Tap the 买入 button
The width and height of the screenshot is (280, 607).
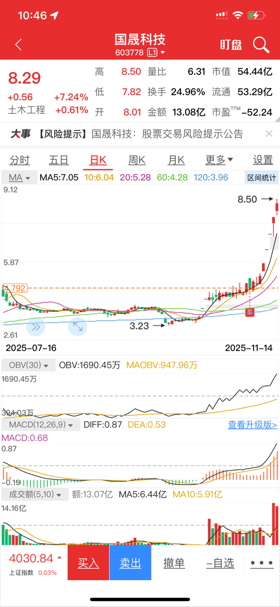click(88, 562)
